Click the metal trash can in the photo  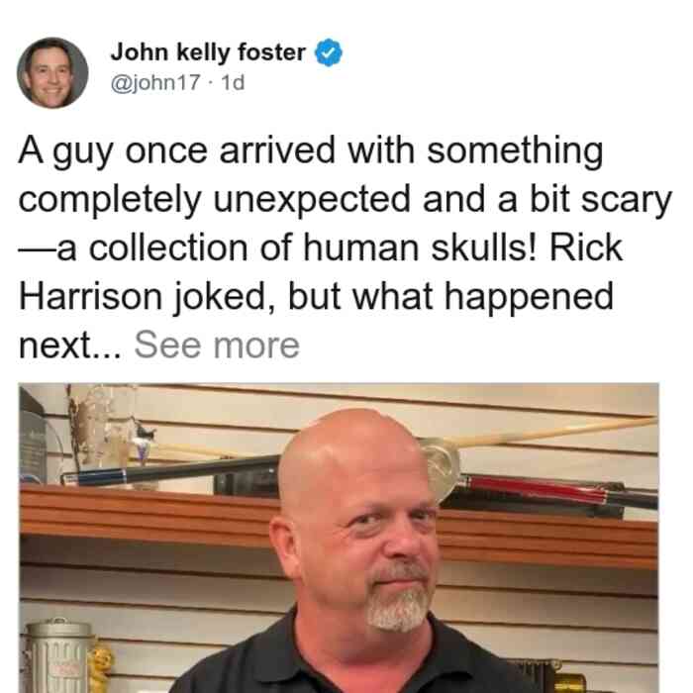(57, 655)
